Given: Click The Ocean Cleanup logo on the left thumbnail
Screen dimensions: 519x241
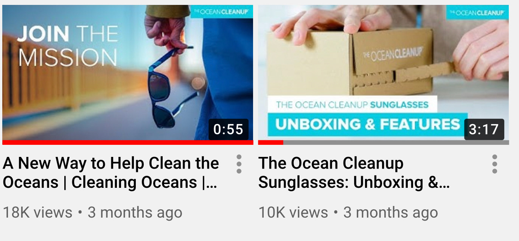Looking at the screenshot, I should (222, 12).
